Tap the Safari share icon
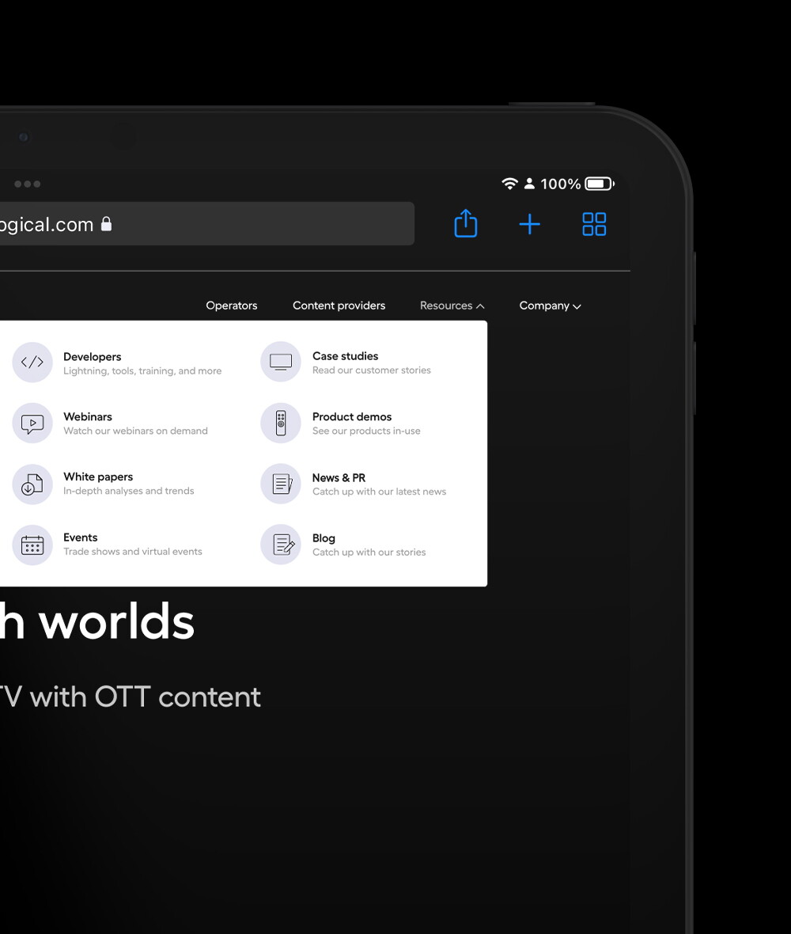 pos(466,223)
